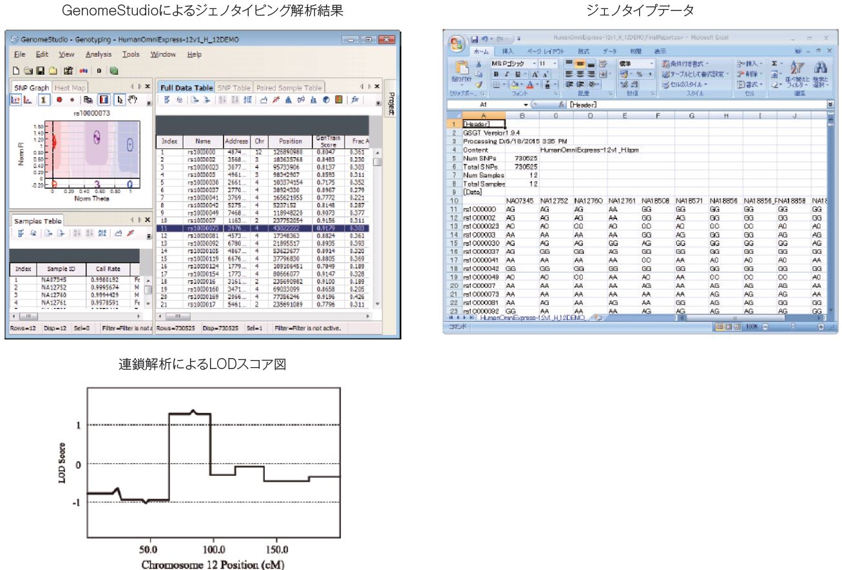The image size is (842, 570).
Task: Select the arrow pointer tool in SNP Graph
Action: [x=119, y=100]
